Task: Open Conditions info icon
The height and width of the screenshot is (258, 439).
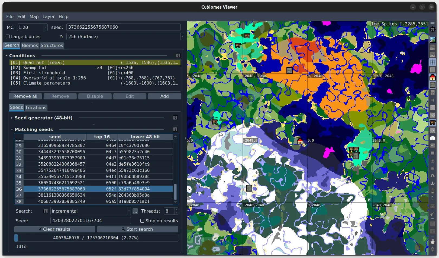Action: tap(178, 56)
